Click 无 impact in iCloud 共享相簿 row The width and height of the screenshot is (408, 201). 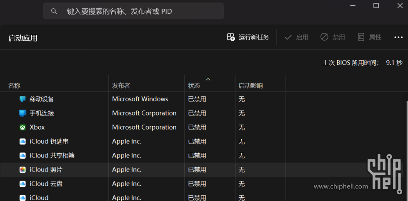[x=241, y=155]
